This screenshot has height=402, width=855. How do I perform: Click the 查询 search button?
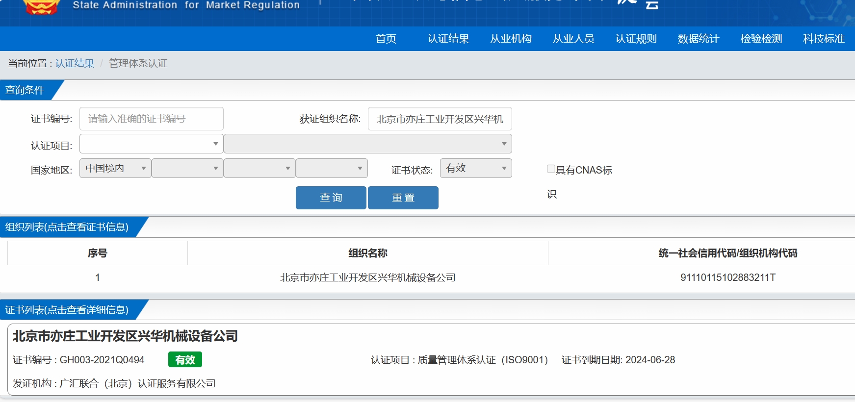coord(331,198)
